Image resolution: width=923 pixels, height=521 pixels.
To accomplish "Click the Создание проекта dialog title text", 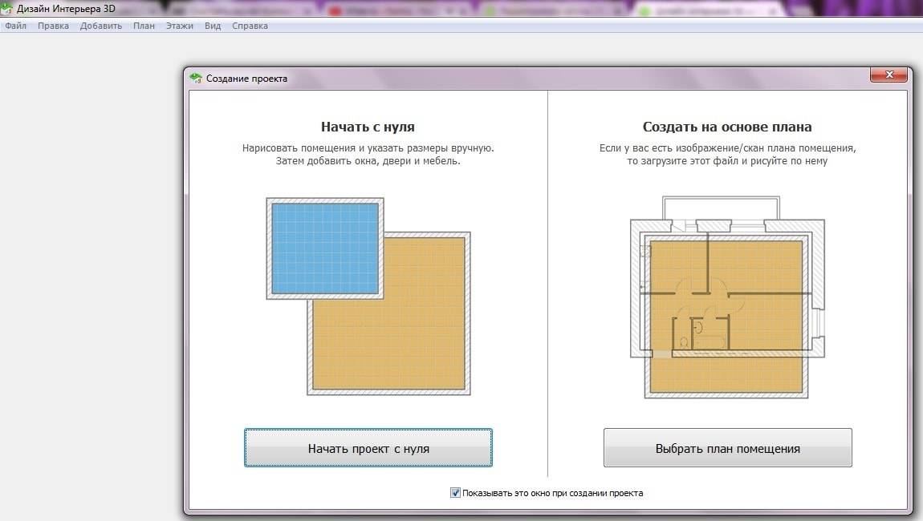I will point(246,79).
